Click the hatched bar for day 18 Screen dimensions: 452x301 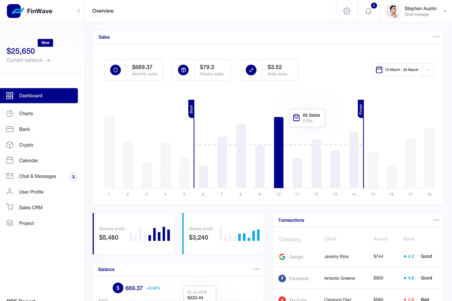[x=429, y=158]
